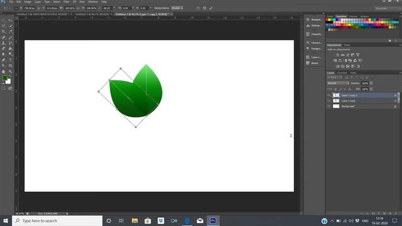Switch to the Channels tab
This screenshot has height=226, width=402.
[342, 73]
